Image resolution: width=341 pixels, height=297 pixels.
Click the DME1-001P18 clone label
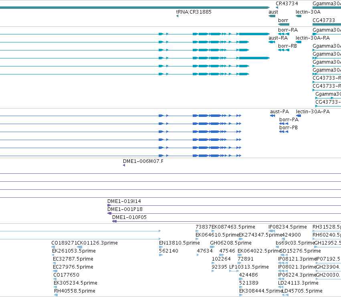[x=125, y=209]
